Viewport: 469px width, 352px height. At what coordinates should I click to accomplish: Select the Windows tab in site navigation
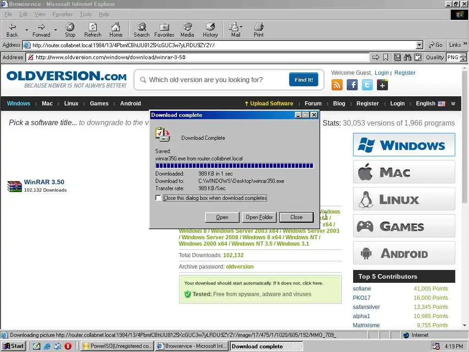(18, 104)
